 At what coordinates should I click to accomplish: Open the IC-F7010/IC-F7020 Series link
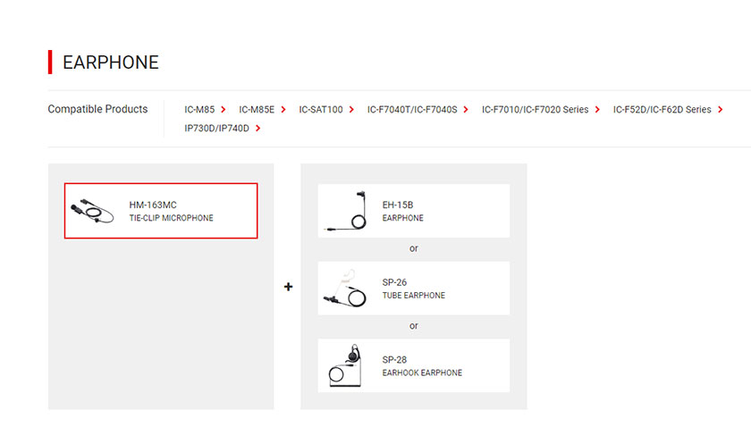[535, 110]
